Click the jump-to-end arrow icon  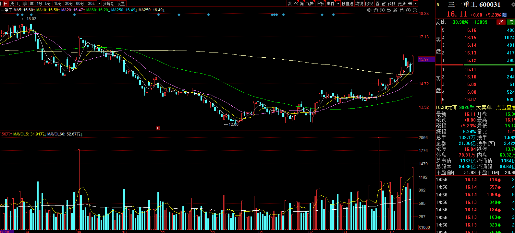pos(410,4)
